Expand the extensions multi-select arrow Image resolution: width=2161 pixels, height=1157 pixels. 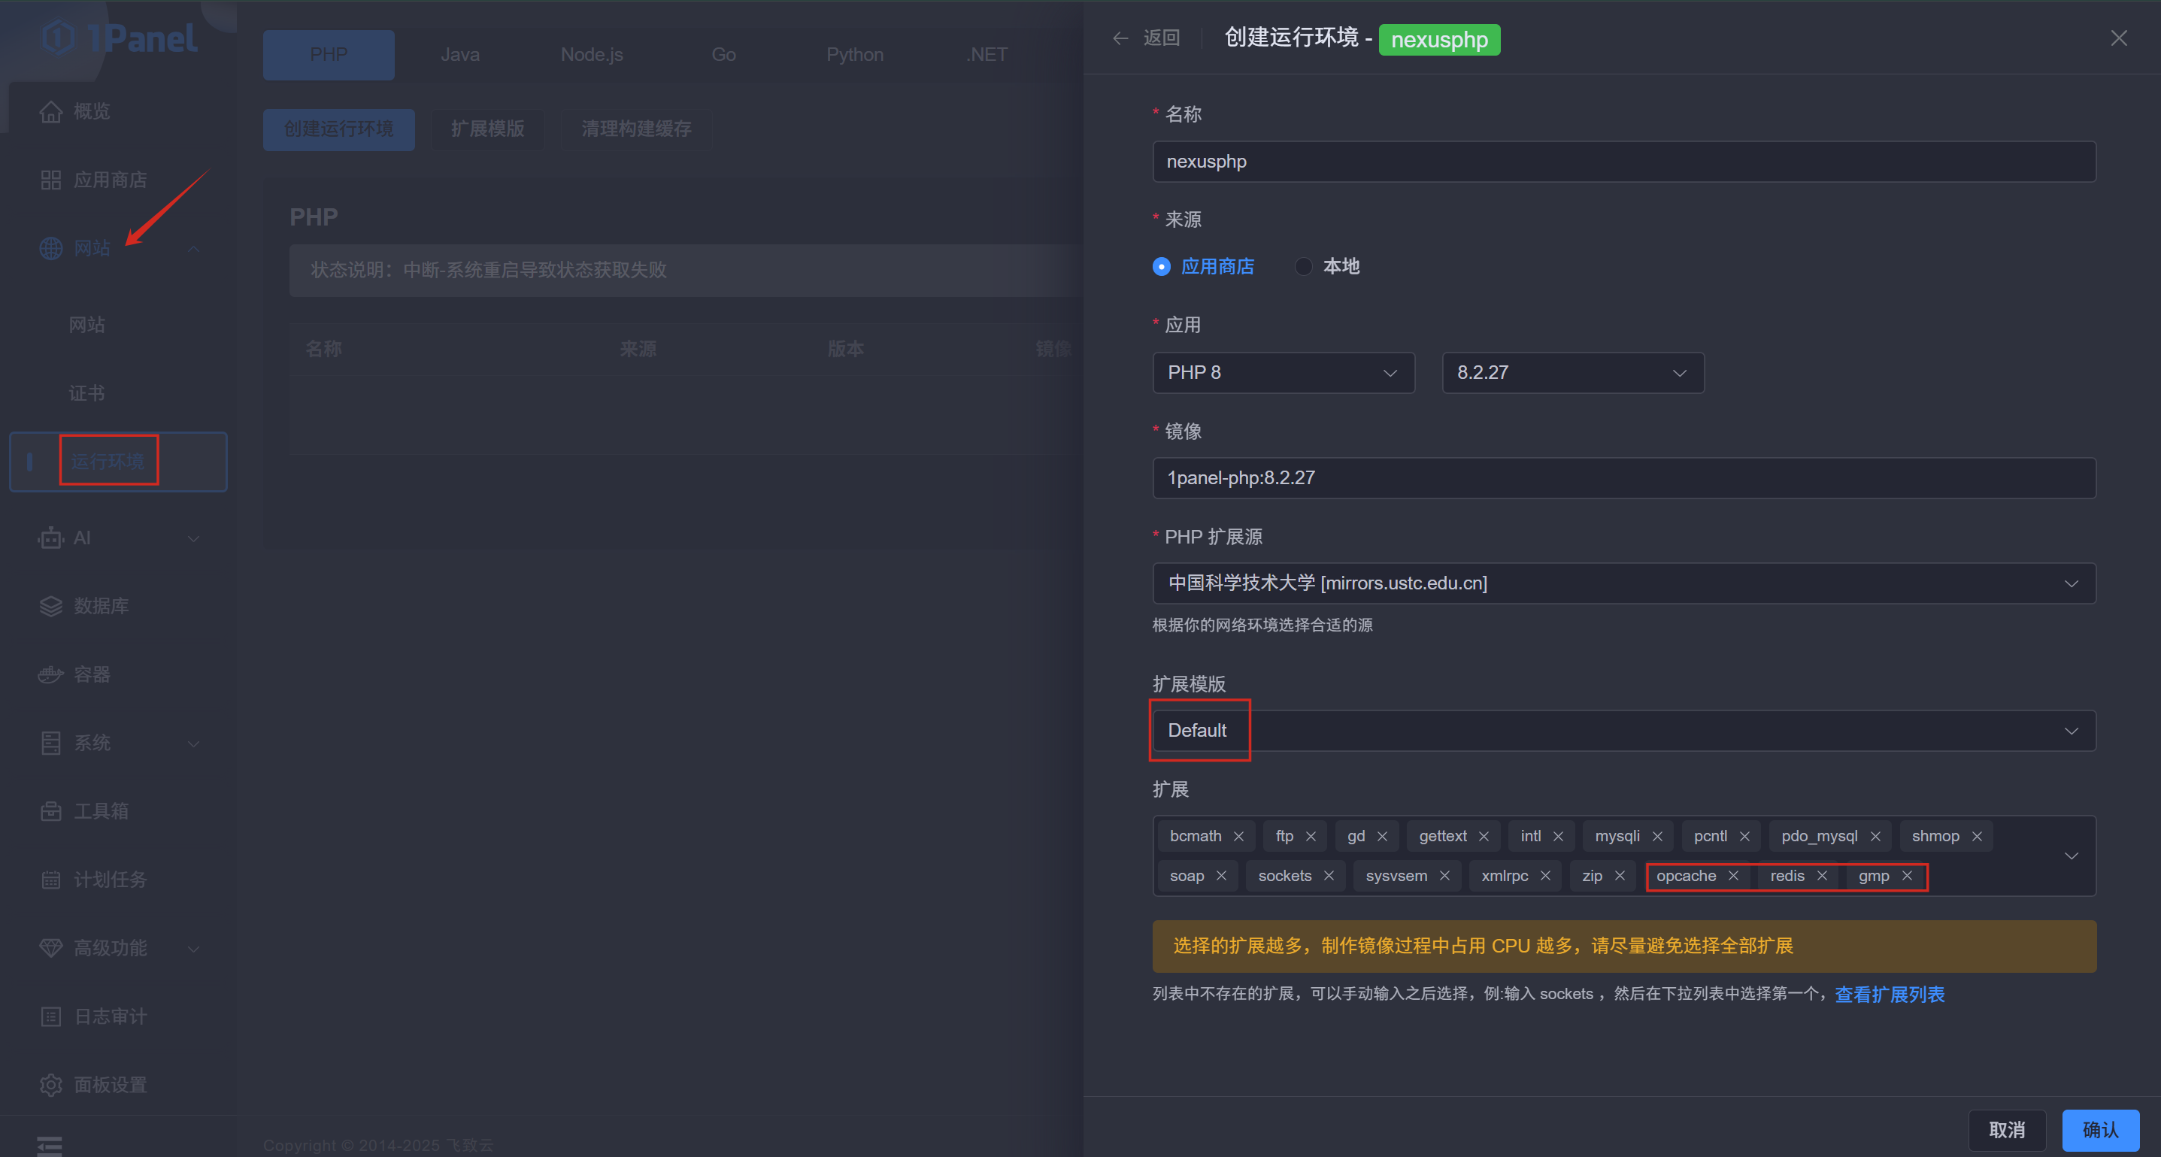click(2071, 855)
